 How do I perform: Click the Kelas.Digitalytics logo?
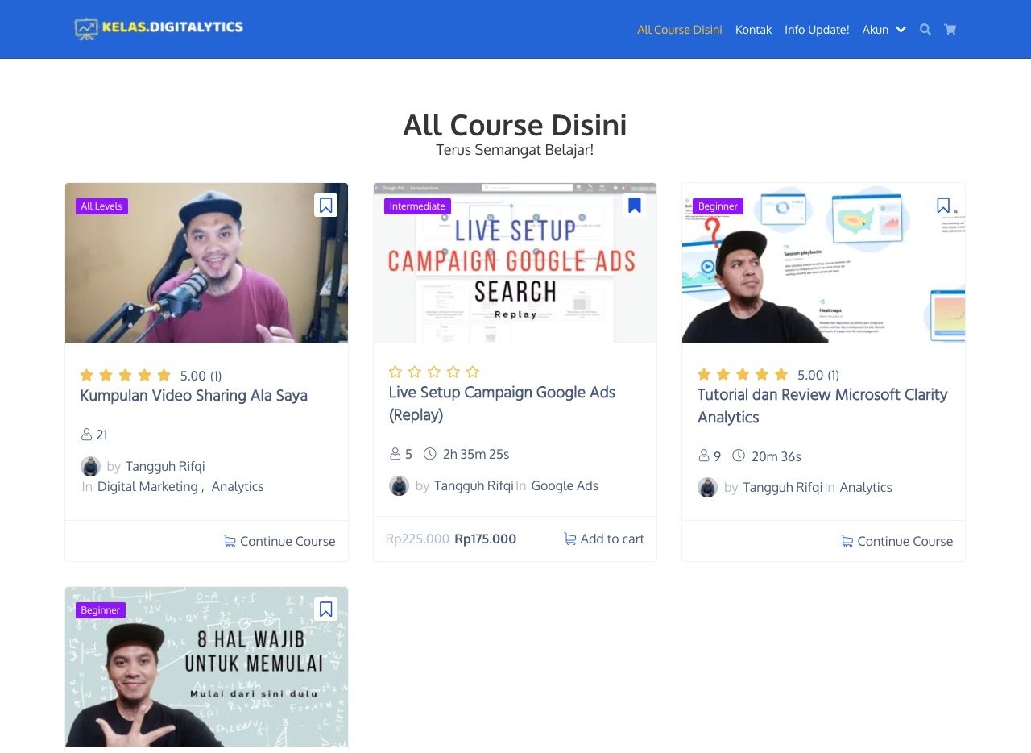[x=159, y=28]
